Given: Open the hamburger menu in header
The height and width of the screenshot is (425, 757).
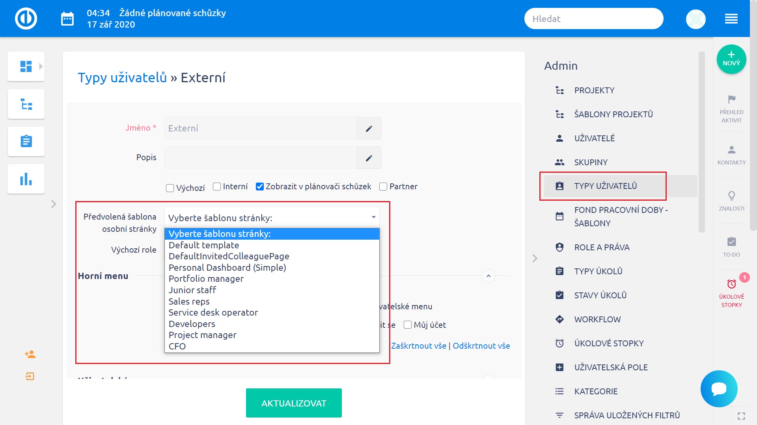Looking at the screenshot, I should pos(731,18).
